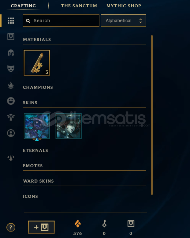This screenshot has width=190, height=238.
Task: Filter loot by emotes smiley icon
Action: (x=11, y=101)
